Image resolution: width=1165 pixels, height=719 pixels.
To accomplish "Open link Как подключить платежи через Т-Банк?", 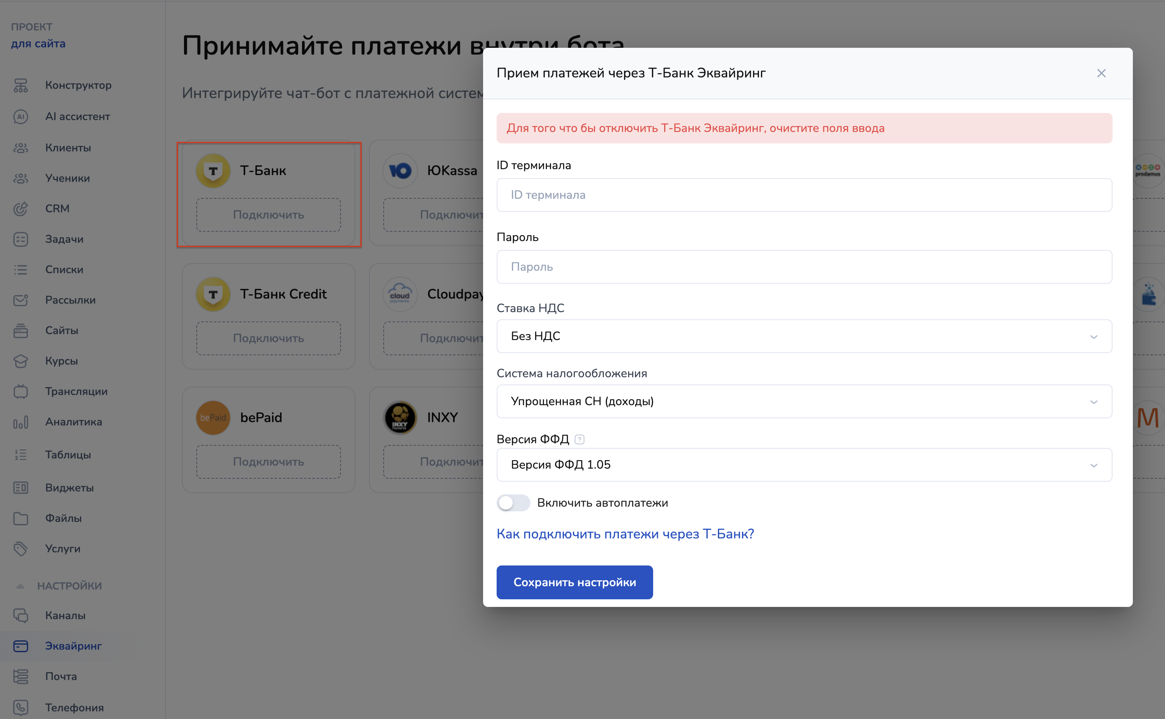I will click(x=625, y=534).
